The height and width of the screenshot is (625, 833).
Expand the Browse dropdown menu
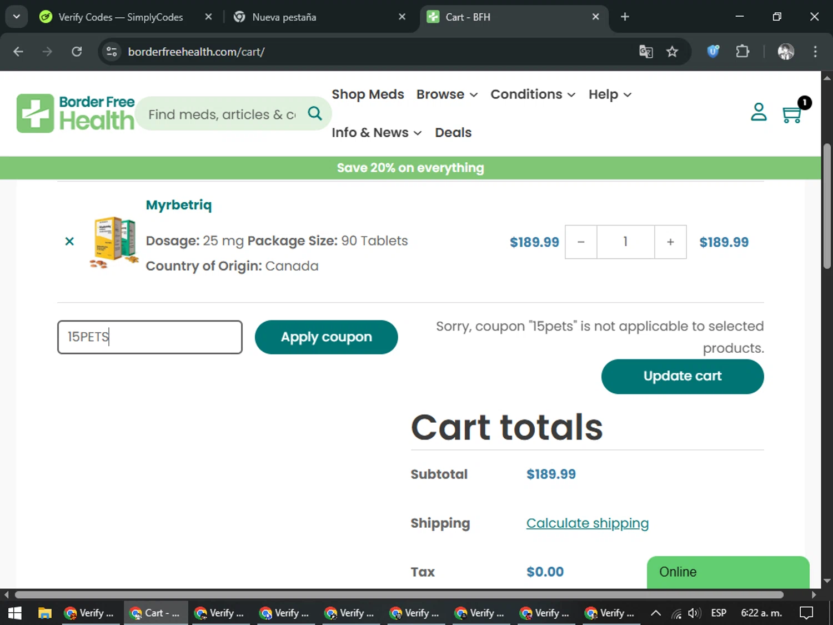point(447,94)
